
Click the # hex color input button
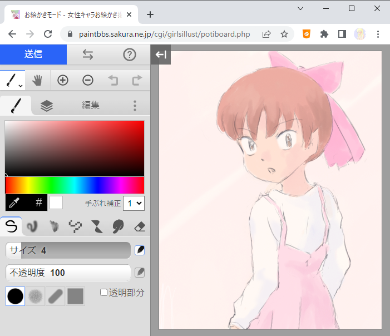38,202
